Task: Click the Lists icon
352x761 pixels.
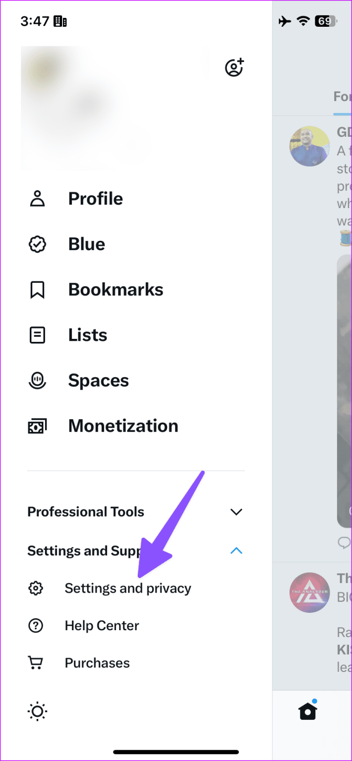Action: pos(37,334)
